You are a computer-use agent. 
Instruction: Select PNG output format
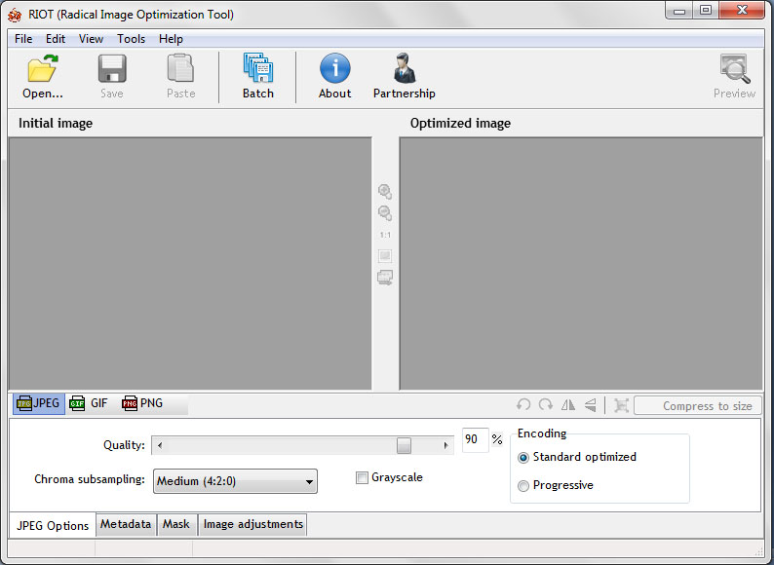click(142, 403)
